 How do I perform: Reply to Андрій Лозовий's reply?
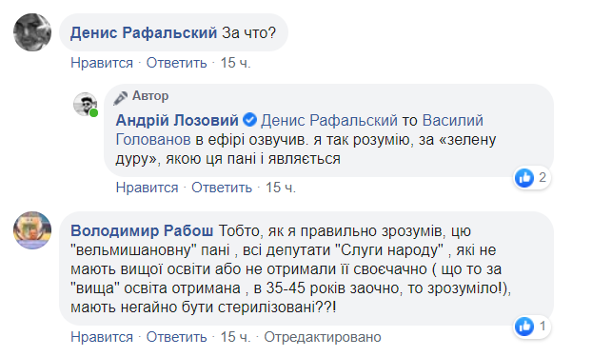(x=222, y=188)
